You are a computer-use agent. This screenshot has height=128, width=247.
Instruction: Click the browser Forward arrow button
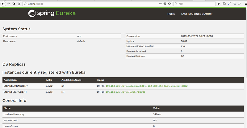(x=9, y=4)
